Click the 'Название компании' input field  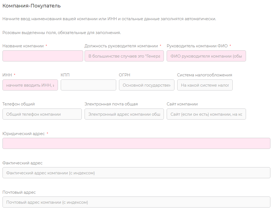pyautogui.click(x=43, y=56)
